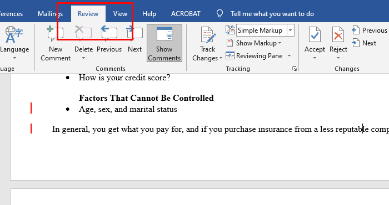Click the red change bar beside In general paragraph
This screenshot has height=205, width=389.
click(31, 129)
